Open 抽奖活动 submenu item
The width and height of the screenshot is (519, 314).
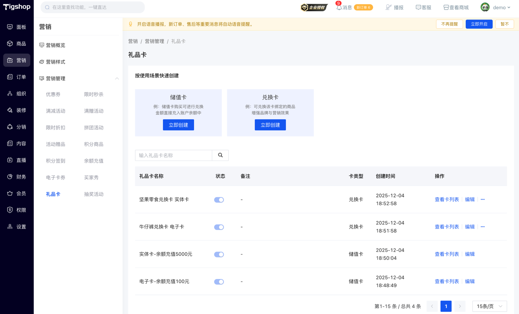pos(94,194)
